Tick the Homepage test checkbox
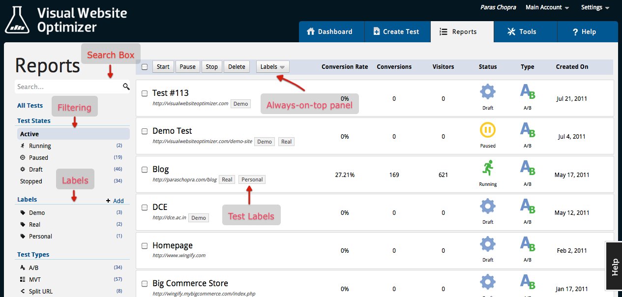The height and width of the screenshot is (297, 622). pyautogui.click(x=145, y=245)
